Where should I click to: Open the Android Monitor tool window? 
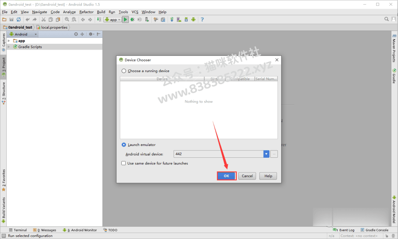(80, 230)
